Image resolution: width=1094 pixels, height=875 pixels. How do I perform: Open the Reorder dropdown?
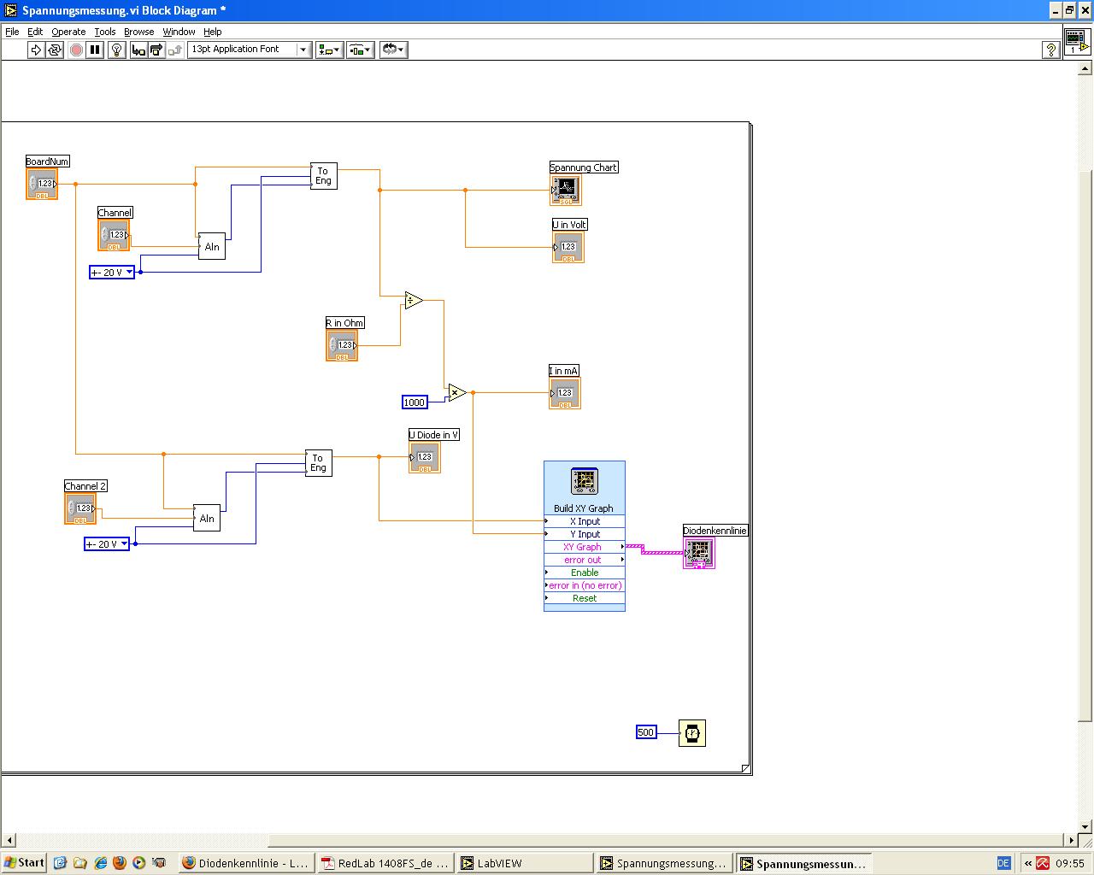click(x=393, y=50)
